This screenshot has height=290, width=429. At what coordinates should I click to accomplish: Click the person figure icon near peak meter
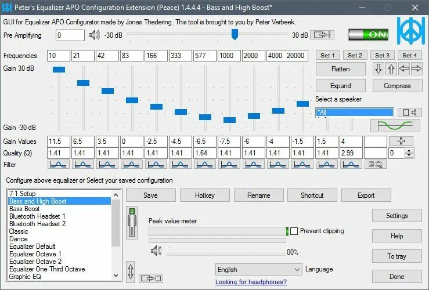(132, 223)
